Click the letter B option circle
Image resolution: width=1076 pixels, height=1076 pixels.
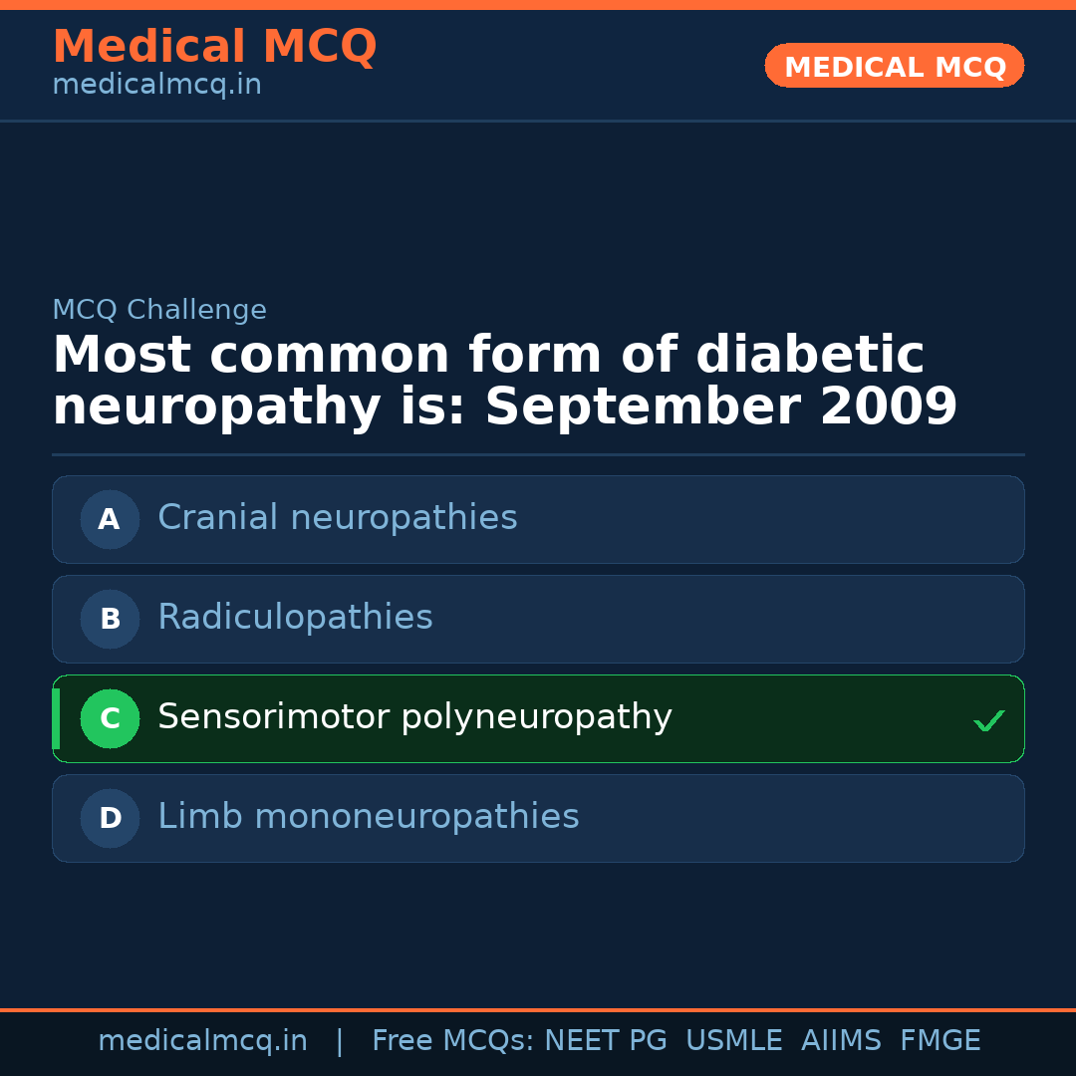pos(110,619)
